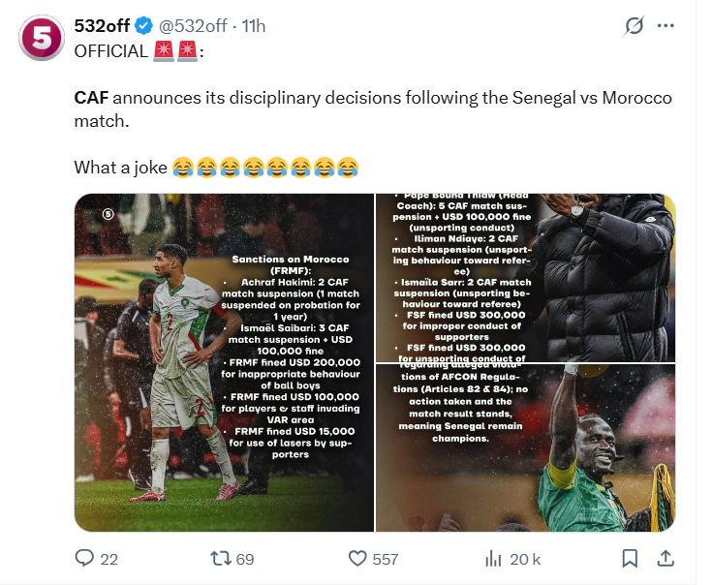The width and height of the screenshot is (713, 585).
Task: Open the 11h timestamp link
Action: coord(254,27)
